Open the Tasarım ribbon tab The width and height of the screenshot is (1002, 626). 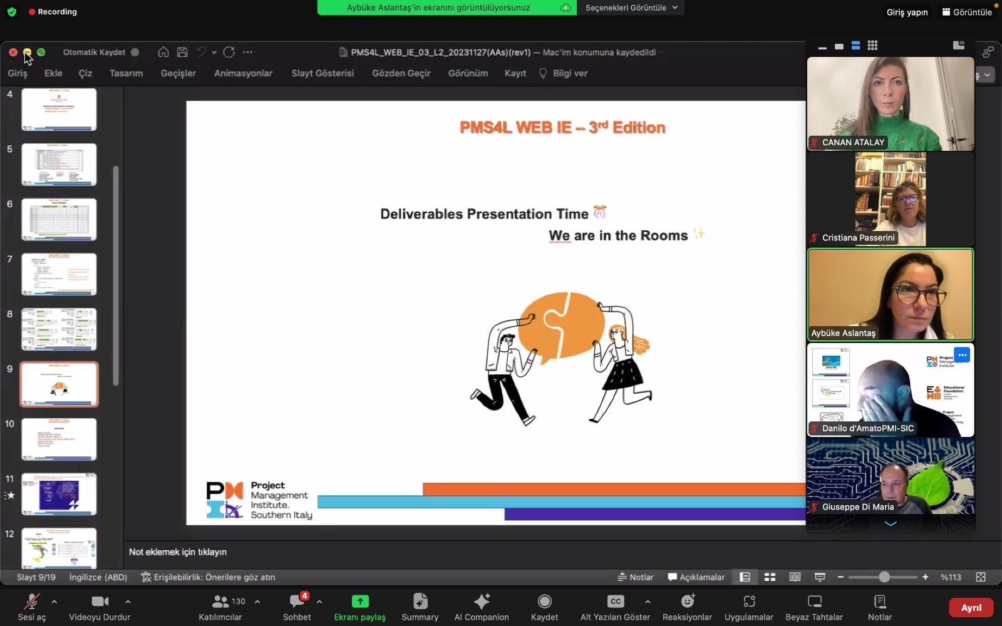(x=126, y=73)
